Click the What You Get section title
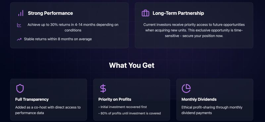Image resolution: width=265 pixels, height=122 pixels. coord(132,65)
